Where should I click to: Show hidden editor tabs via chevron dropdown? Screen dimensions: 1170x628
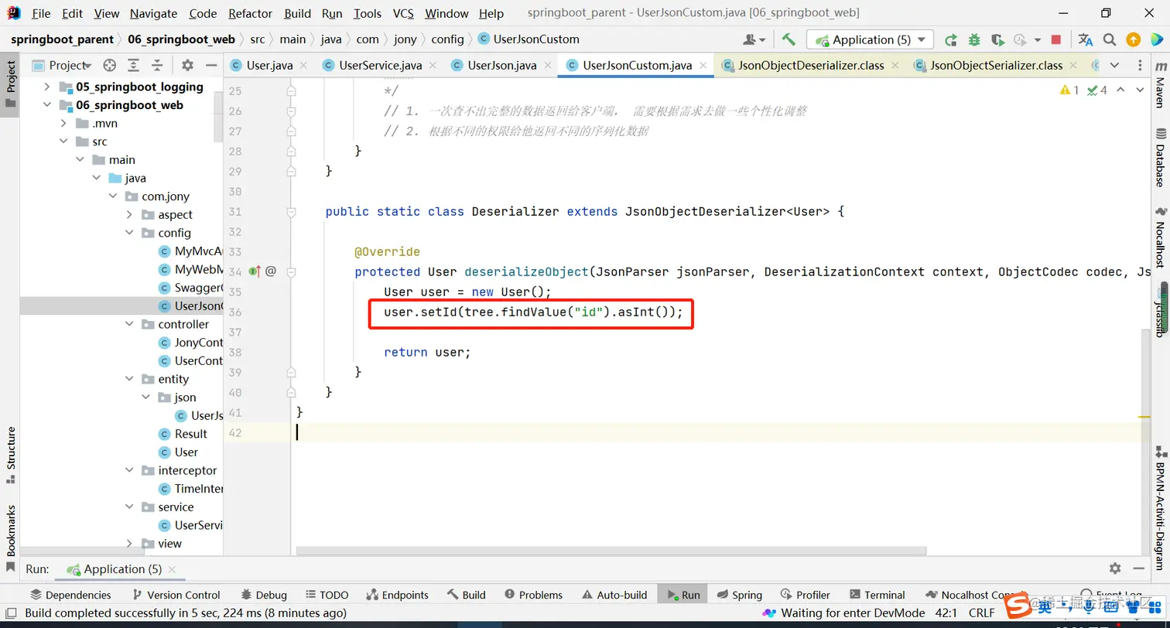(1114, 65)
